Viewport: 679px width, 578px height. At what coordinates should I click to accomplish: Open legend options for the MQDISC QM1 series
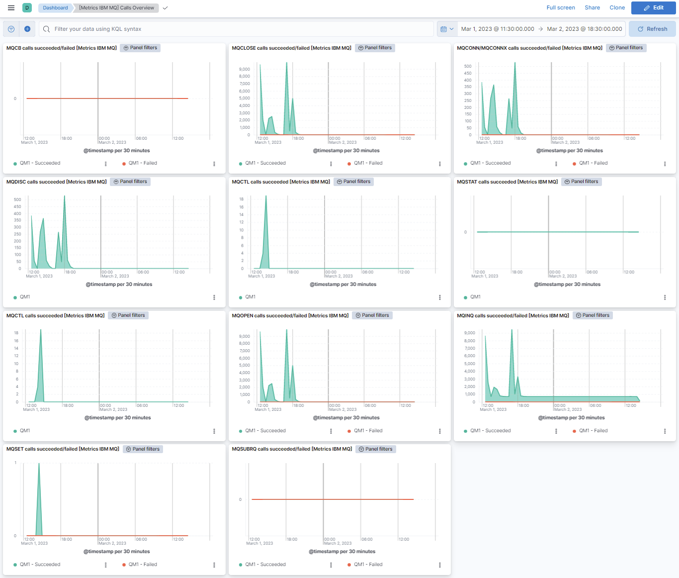click(x=214, y=297)
